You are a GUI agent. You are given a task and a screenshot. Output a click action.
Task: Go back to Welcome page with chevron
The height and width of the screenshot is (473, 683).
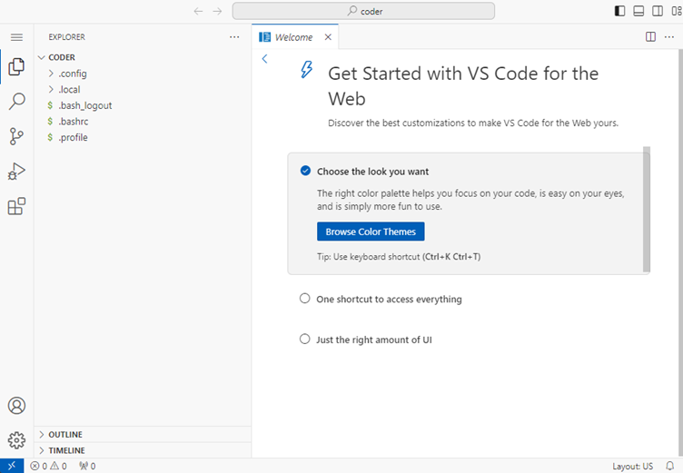coord(264,59)
